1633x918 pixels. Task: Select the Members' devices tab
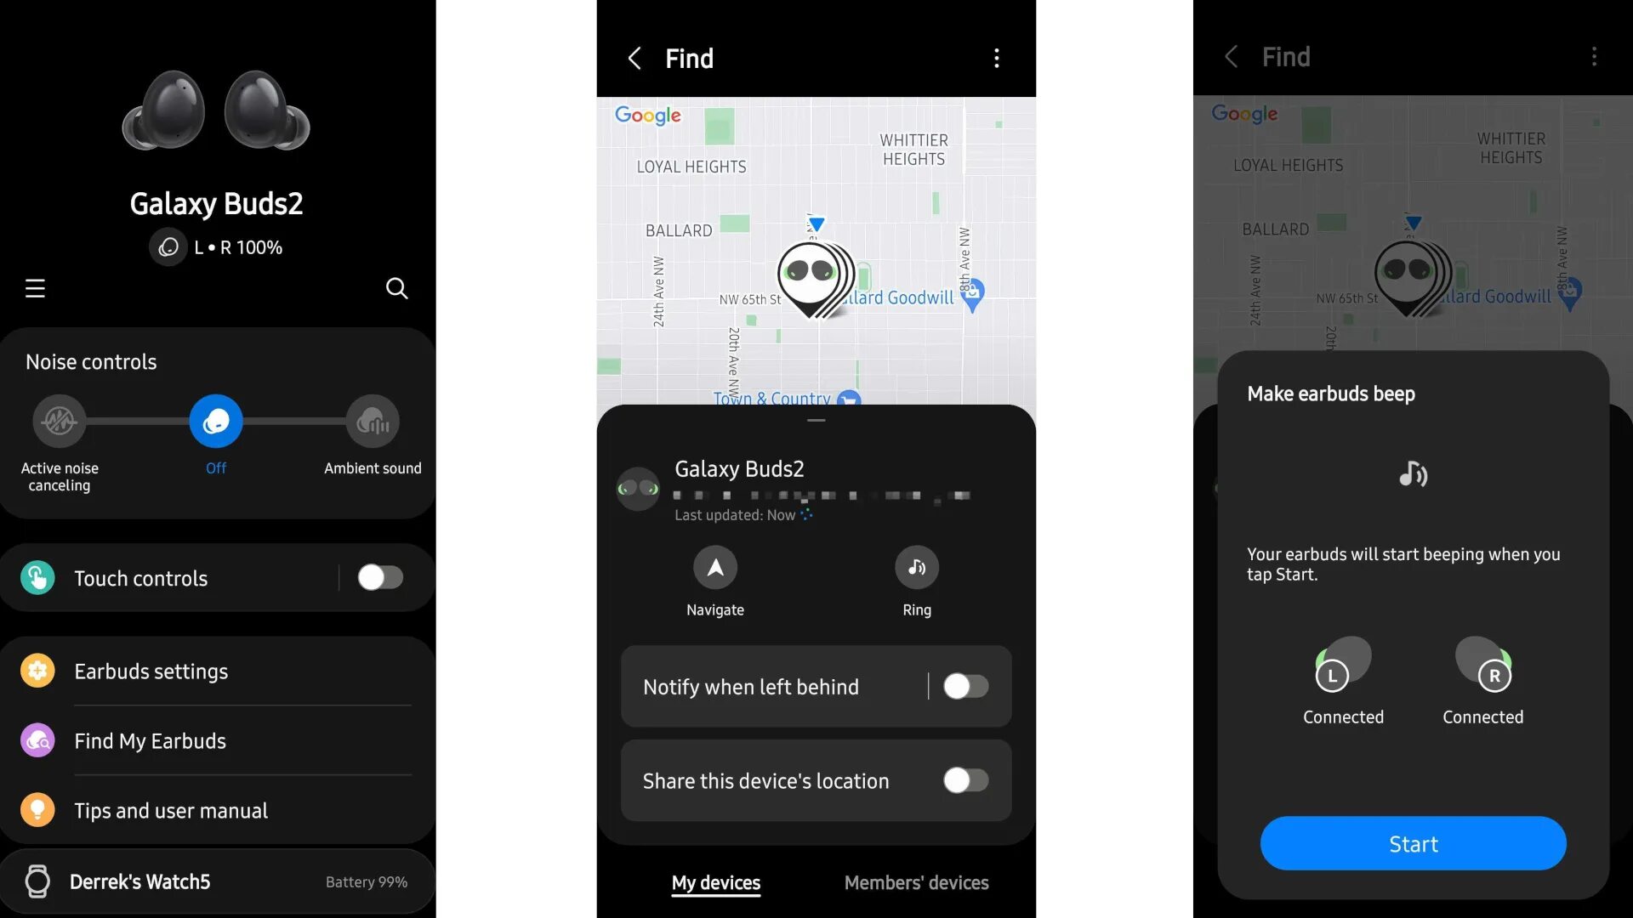click(916, 882)
